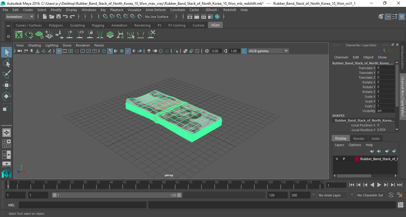
Task: Open shelf tab selector menu icon
Action: pyautogui.click(x=8, y=26)
